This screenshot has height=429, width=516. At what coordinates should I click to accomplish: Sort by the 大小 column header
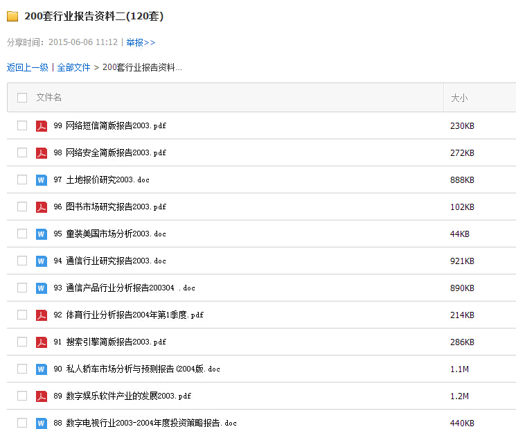point(459,98)
